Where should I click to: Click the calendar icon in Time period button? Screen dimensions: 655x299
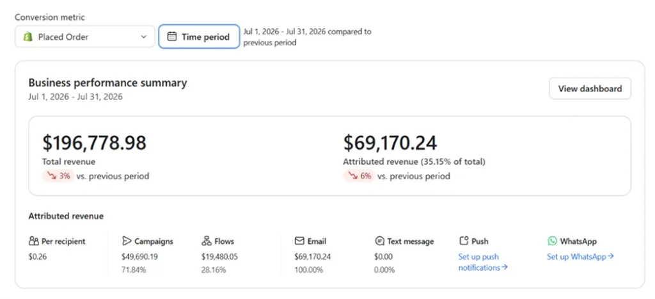(x=171, y=36)
